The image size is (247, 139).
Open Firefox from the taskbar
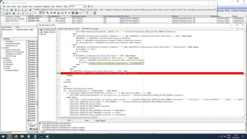(x=16, y=136)
